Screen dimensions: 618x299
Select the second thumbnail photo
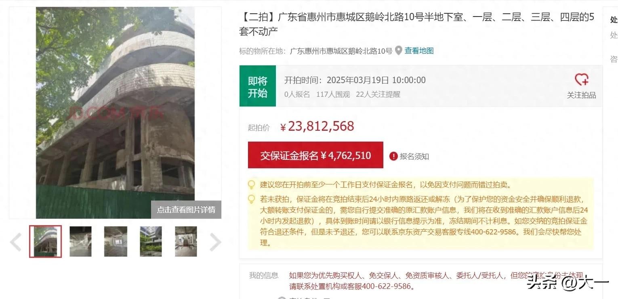[80, 241]
